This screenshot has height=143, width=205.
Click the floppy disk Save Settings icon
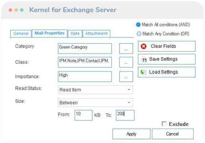[x=144, y=59]
